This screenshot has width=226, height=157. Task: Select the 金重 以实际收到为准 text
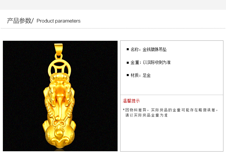[x=150, y=63]
